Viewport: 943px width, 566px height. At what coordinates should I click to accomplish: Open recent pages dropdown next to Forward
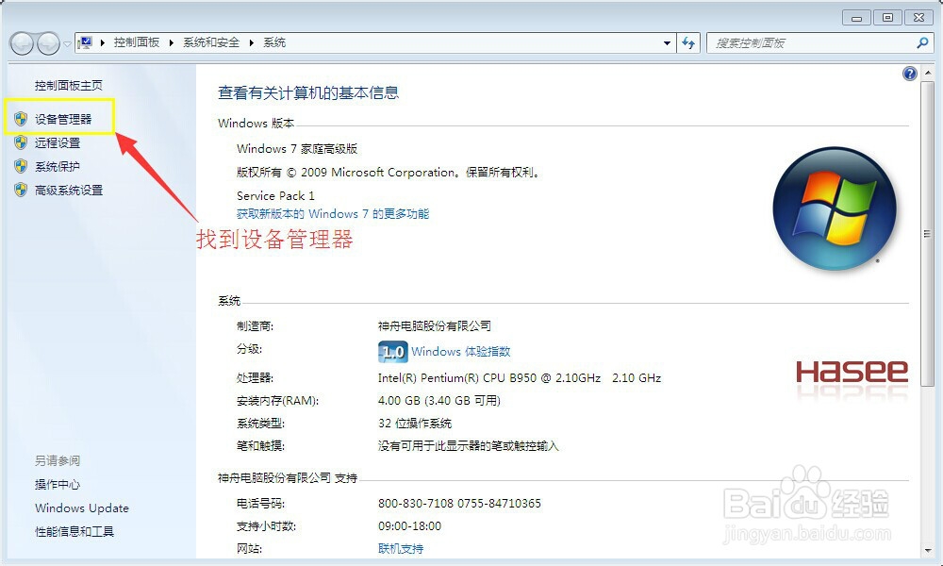pyautogui.click(x=67, y=43)
